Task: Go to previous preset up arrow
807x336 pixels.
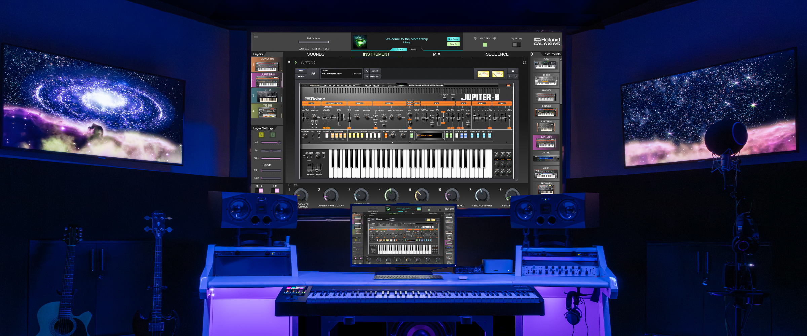Action: (367, 71)
